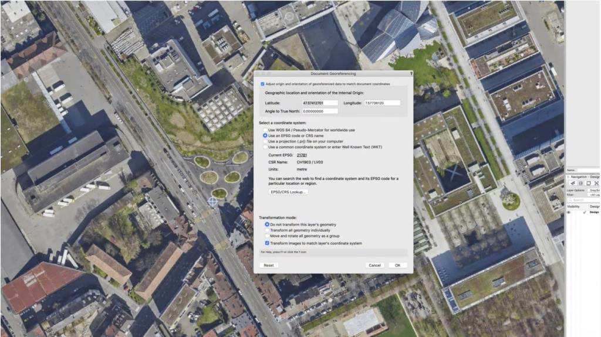Image resolution: width=601 pixels, height=337 pixels.
Task: Toggle eye visibility for the Design layer
Action: point(570,212)
